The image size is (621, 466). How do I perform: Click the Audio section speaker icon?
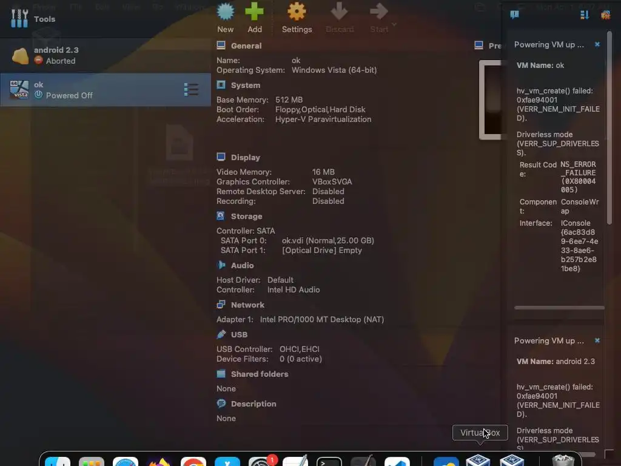coord(221,265)
